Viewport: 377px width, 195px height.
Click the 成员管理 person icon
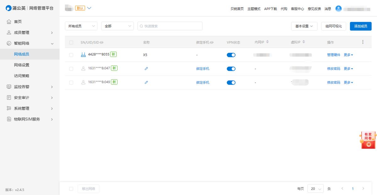click(x=9, y=32)
